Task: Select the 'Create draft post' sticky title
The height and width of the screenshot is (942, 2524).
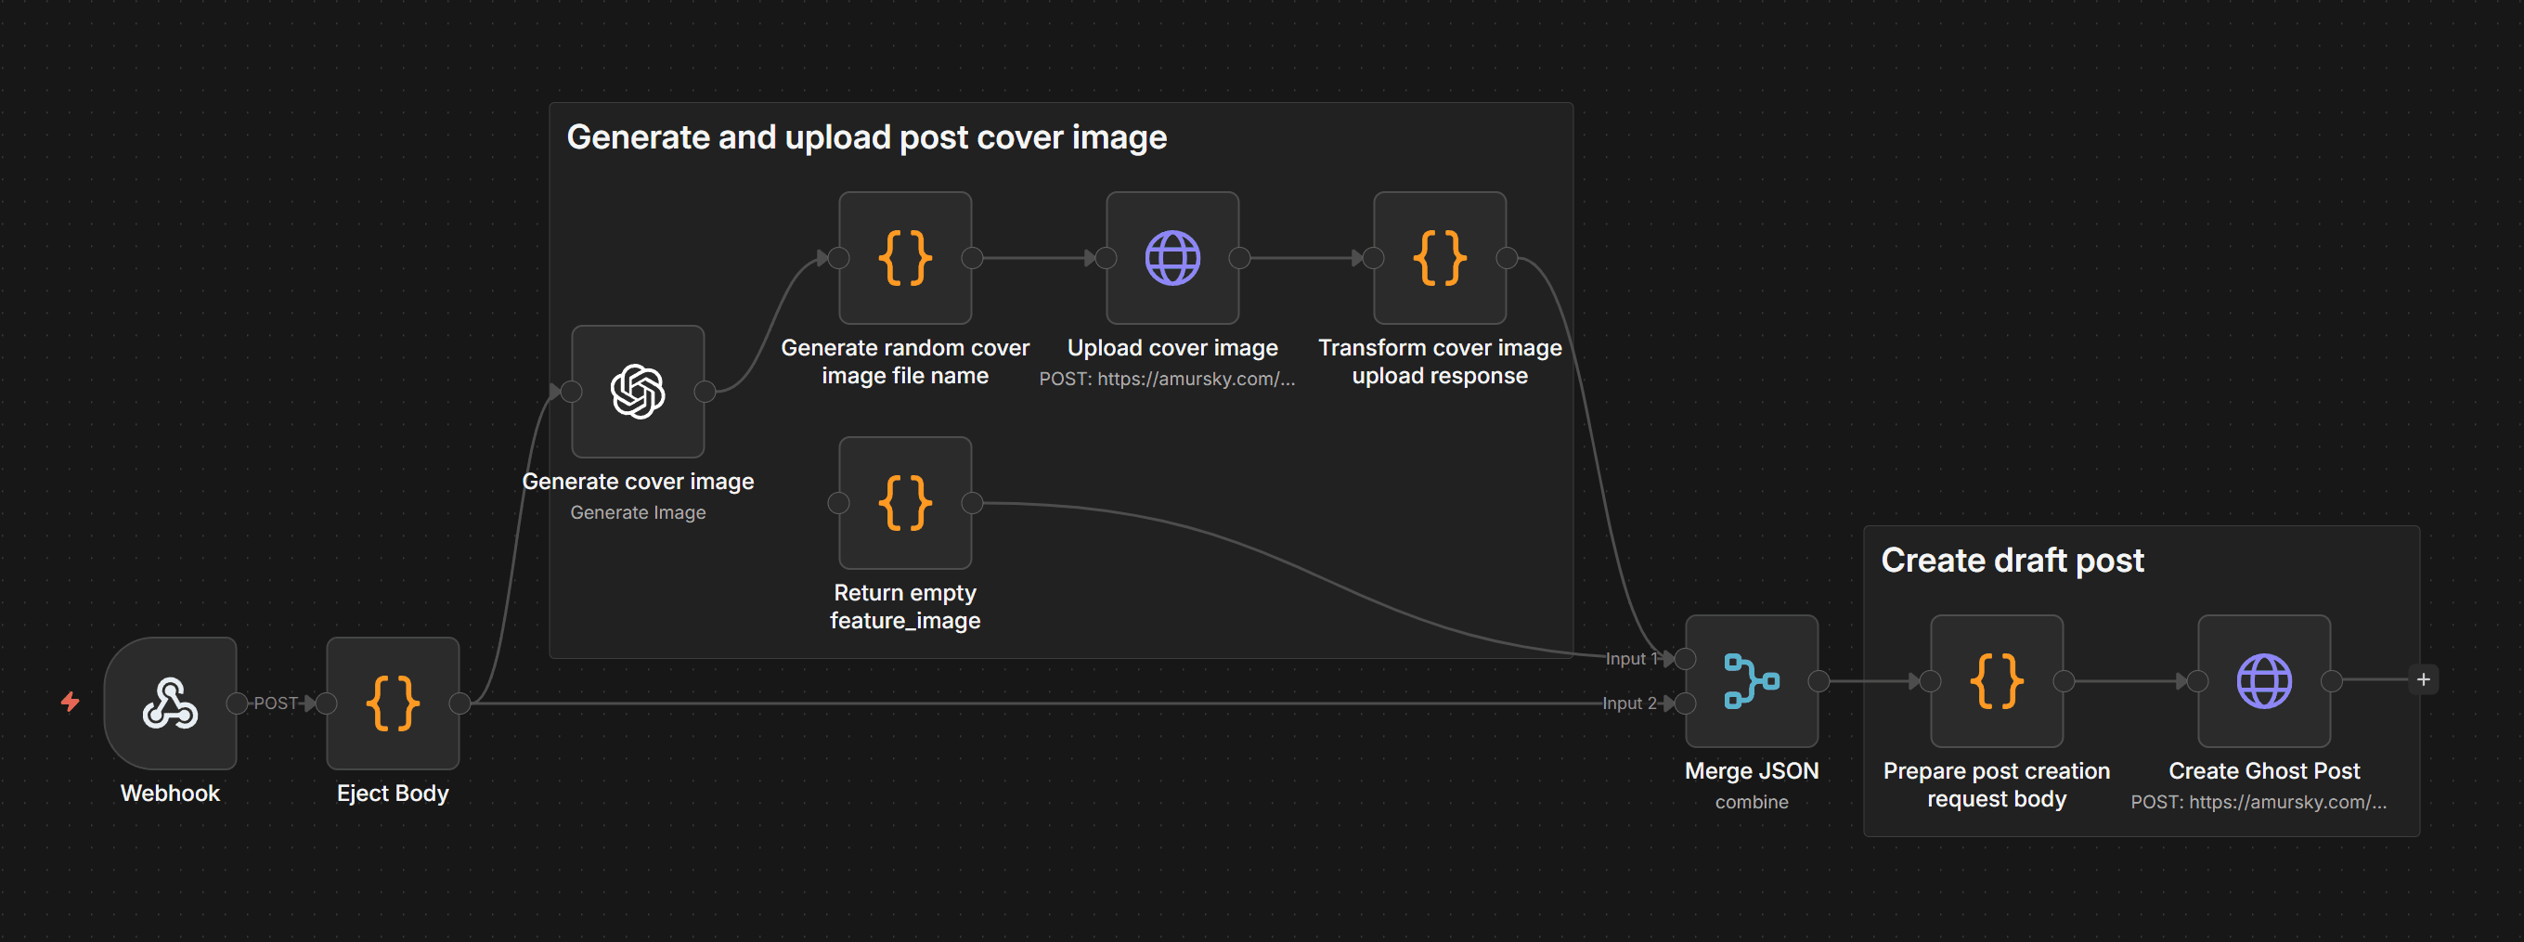Action: click(x=2013, y=561)
